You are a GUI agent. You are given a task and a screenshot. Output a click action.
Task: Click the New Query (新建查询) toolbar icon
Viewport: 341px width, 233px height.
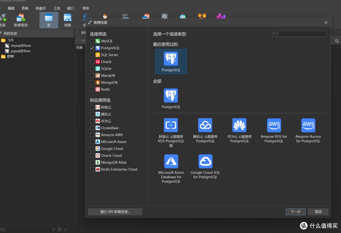pos(21,20)
